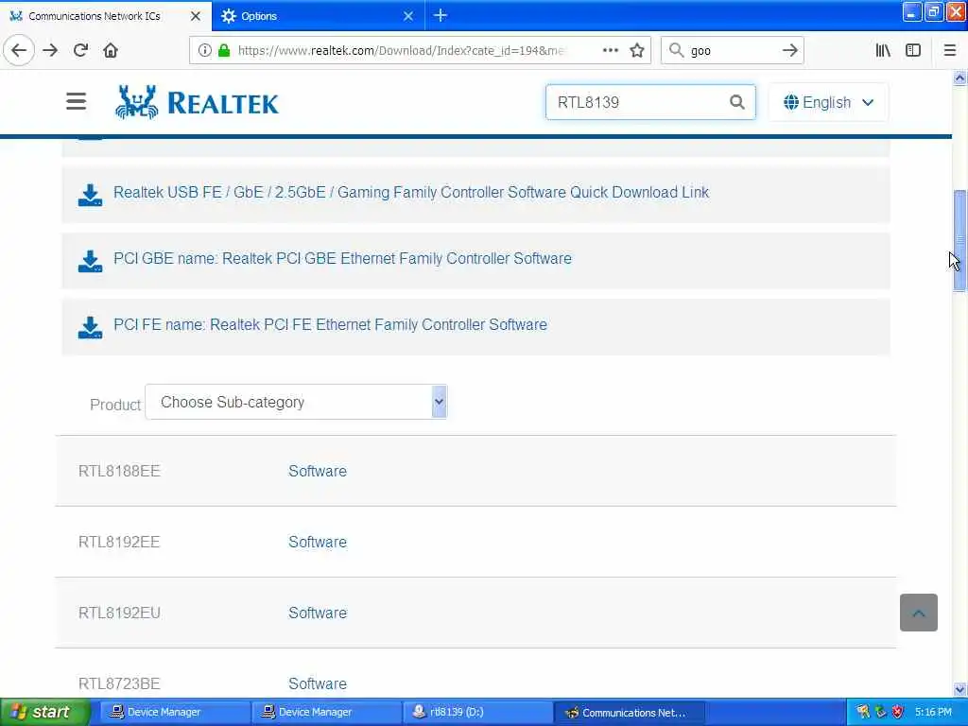
Task: Open Realtek USB FE / GbE Quick Download Link
Action: coord(411,192)
